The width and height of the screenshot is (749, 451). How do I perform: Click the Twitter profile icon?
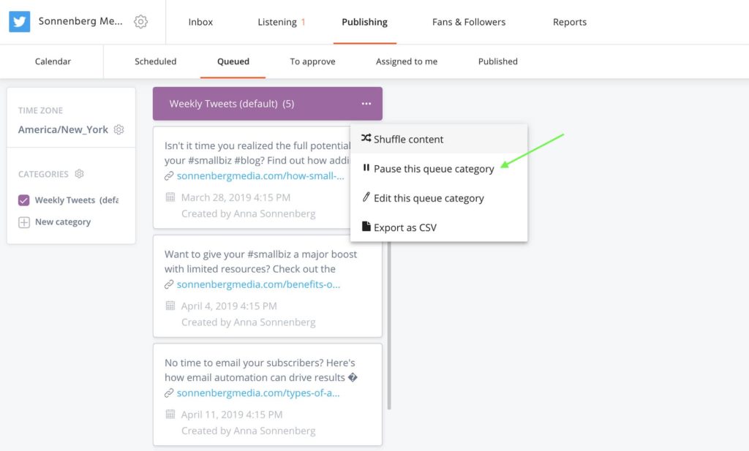coord(20,22)
